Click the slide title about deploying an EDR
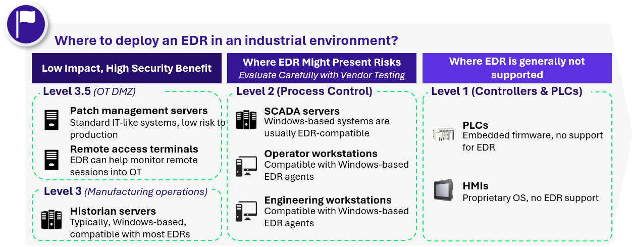The width and height of the screenshot is (632, 247). pos(226,40)
